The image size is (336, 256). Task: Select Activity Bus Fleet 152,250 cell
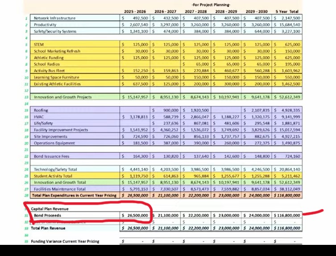(x=135, y=71)
